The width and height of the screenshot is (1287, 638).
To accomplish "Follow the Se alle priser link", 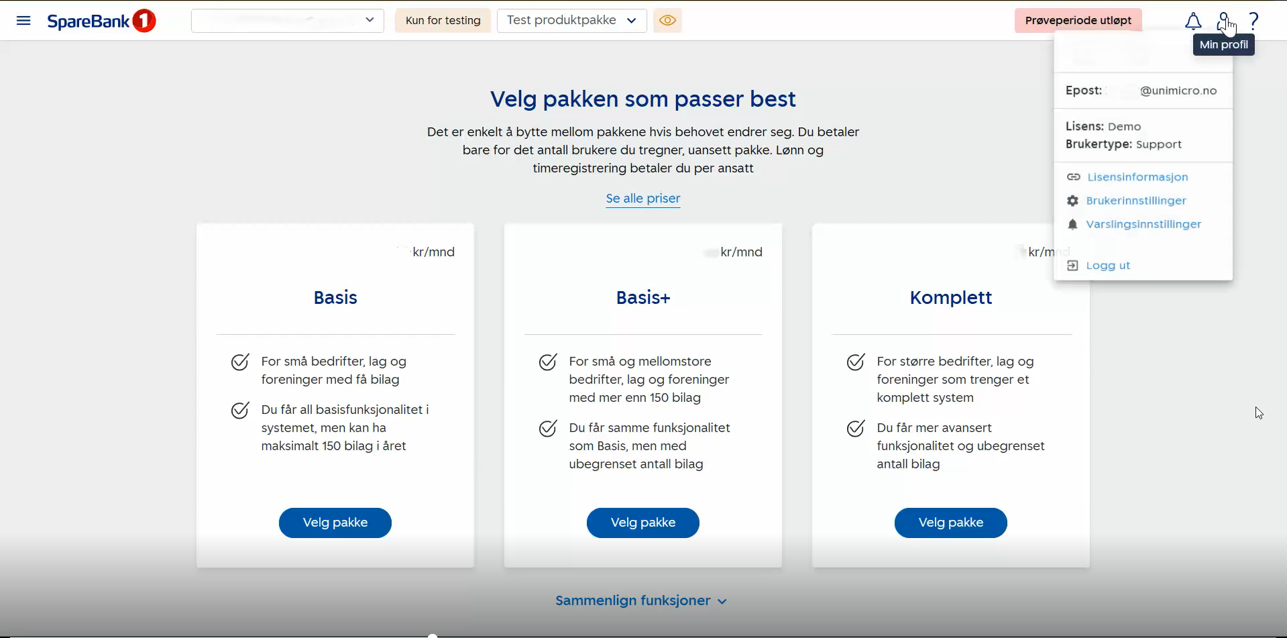I will click(x=643, y=199).
